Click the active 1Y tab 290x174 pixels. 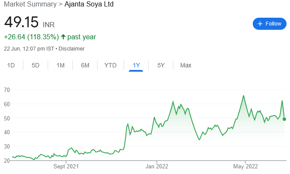[136, 65]
